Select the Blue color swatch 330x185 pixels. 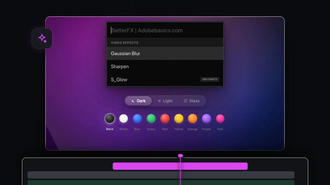(x=137, y=119)
